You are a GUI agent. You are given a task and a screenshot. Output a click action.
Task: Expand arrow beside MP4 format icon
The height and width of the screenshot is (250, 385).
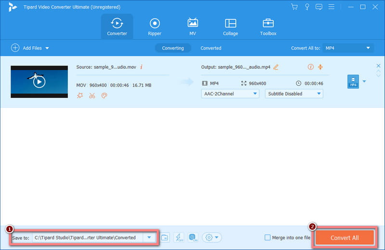pos(364,81)
